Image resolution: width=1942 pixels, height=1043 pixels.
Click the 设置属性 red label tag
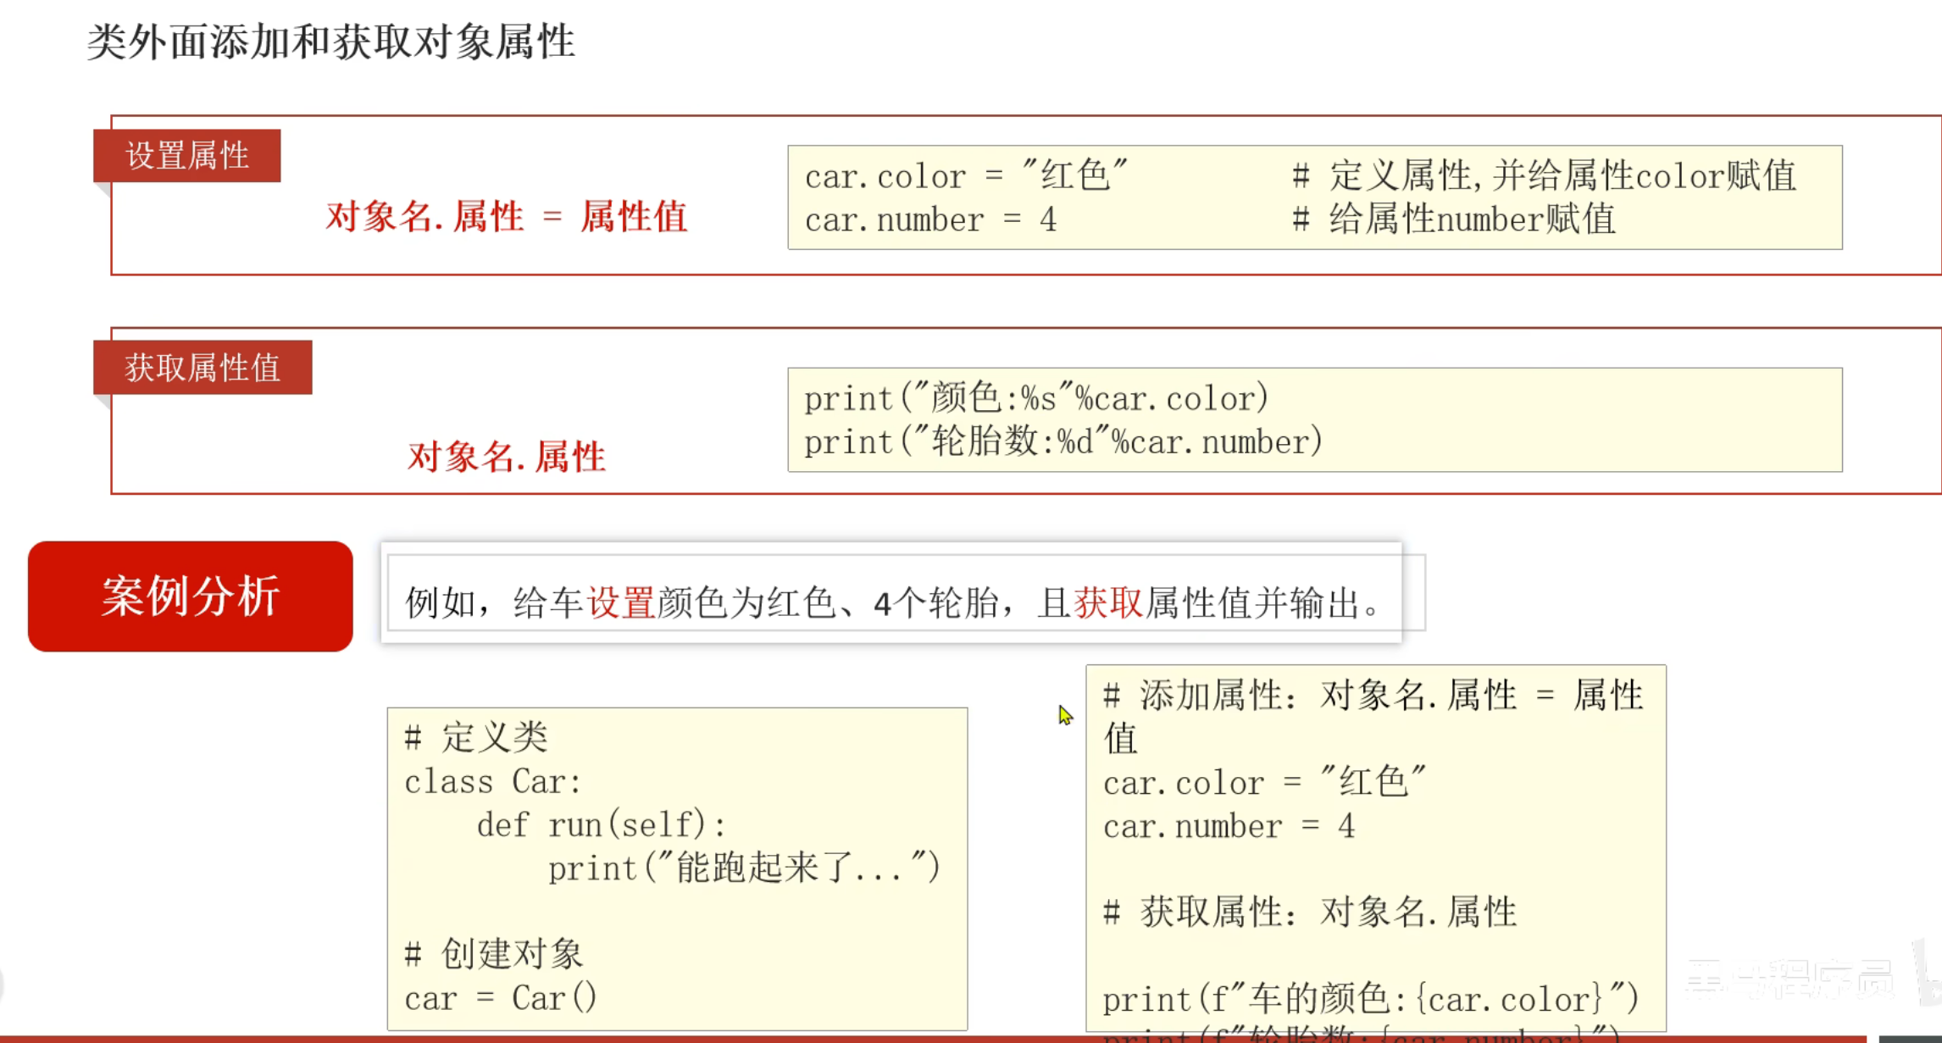pos(186,155)
